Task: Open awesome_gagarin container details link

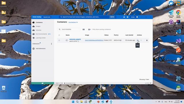Action: coord(75,39)
